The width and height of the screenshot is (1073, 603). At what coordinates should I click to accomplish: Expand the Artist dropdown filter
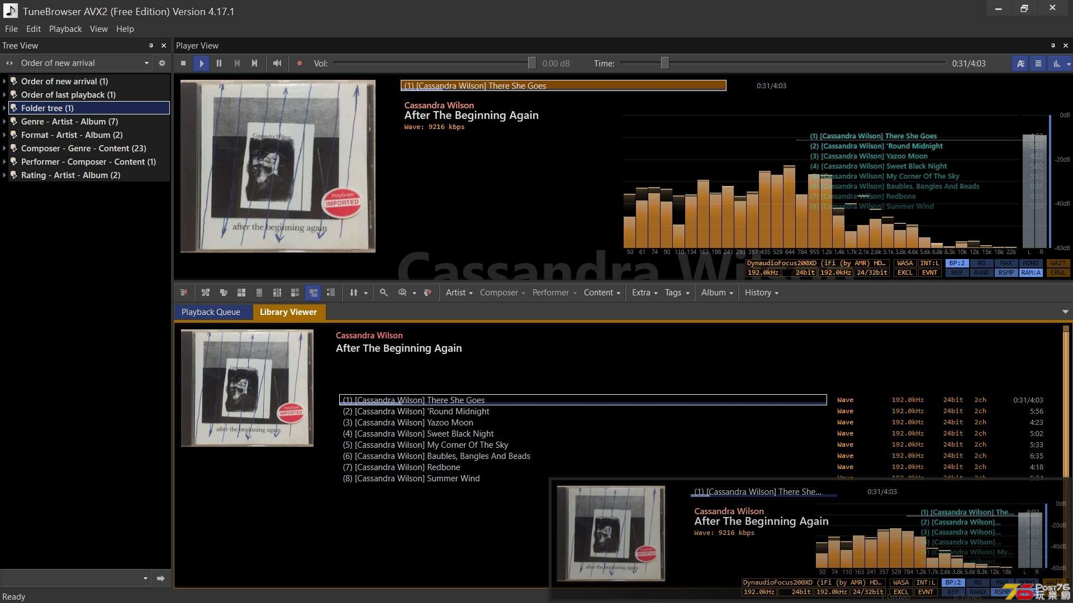pos(458,293)
